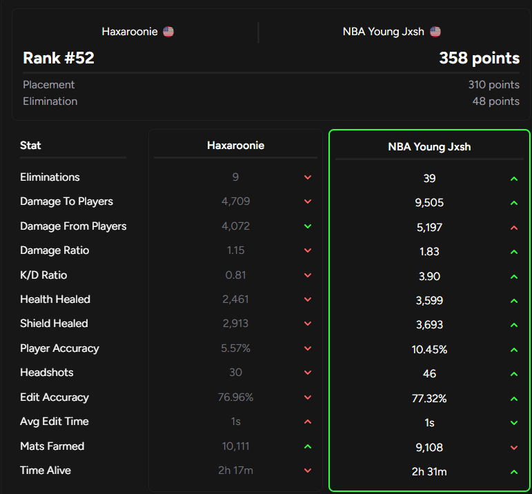Click Haxaroonie's Edit Accuracy down arrow

(x=308, y=397)
